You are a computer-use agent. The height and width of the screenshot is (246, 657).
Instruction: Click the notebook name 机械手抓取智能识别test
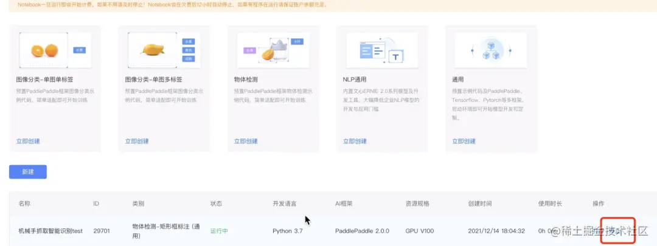[x=50, y=231]
